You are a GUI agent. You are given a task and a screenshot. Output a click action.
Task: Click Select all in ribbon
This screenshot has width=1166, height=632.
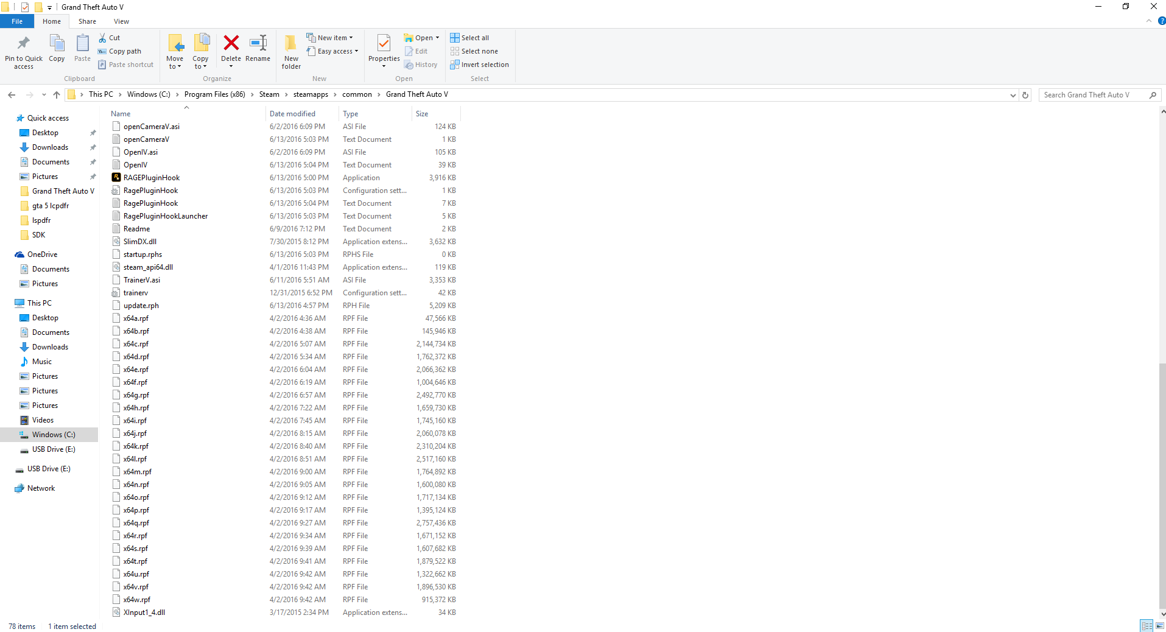pos(469,38)
